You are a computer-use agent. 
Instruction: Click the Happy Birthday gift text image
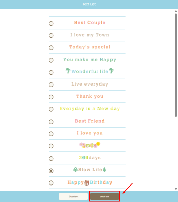90,182
